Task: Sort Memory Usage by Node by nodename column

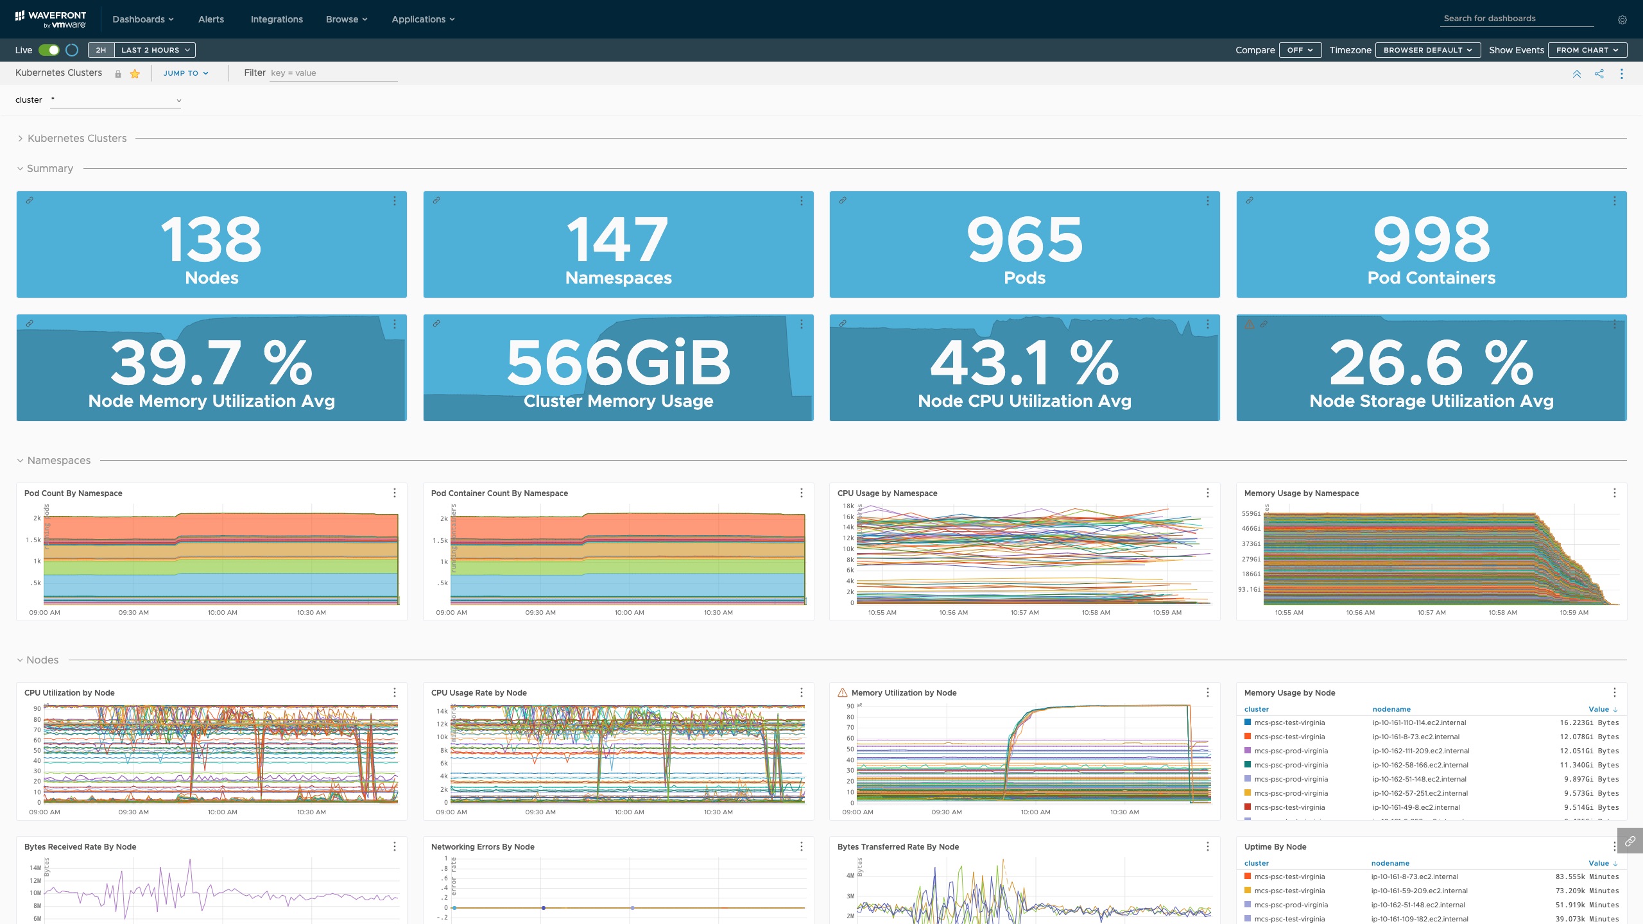Action: coord(1391,709)
